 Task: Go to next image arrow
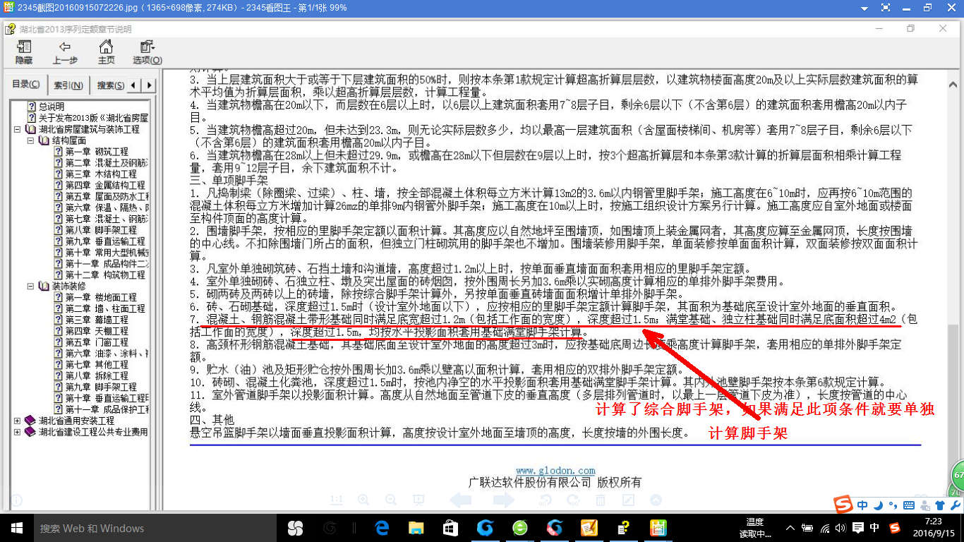coord(503,500)
